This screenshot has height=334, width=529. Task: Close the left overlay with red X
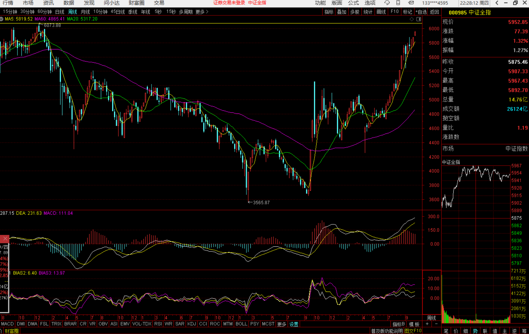5,239
